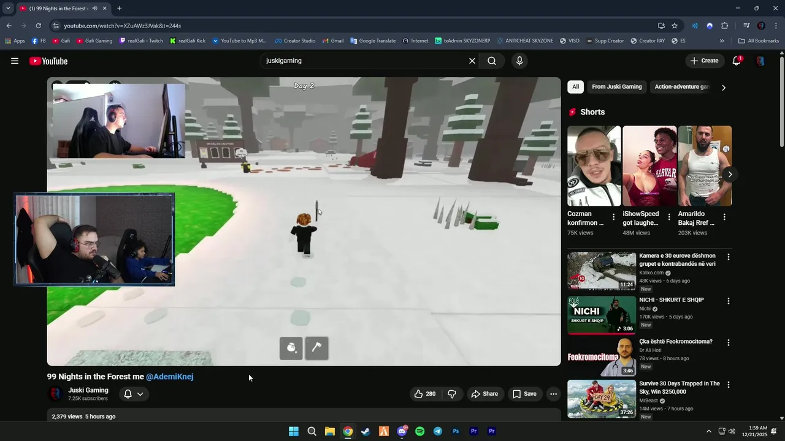Save the video to a playlist
Image resolution: width=785 pixels, height=441 pixels.
(524, 394)
